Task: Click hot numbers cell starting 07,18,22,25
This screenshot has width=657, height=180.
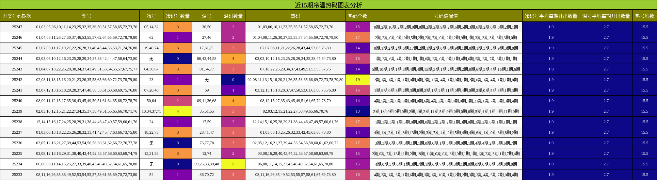Action: [295, 69]
